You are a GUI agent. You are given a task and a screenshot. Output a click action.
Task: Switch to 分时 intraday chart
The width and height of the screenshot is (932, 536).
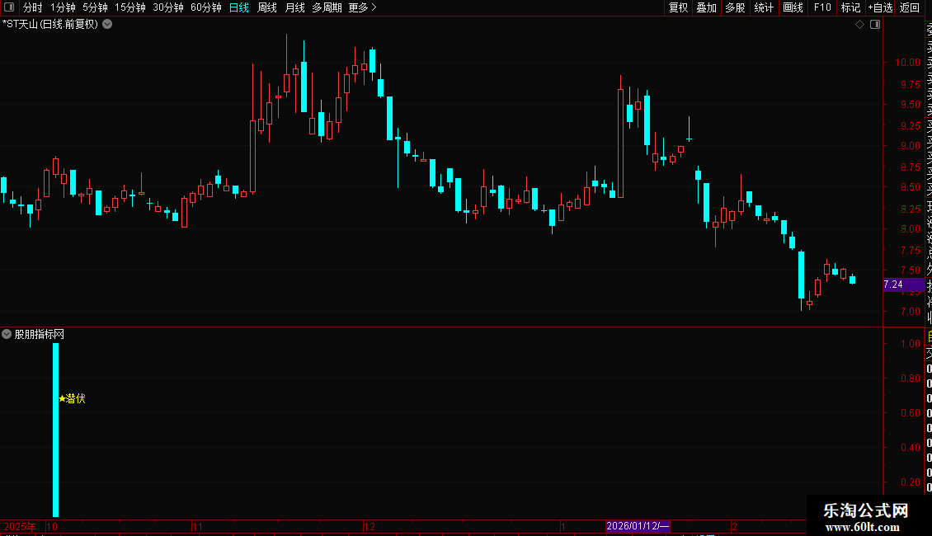click(x=33, y=7)
